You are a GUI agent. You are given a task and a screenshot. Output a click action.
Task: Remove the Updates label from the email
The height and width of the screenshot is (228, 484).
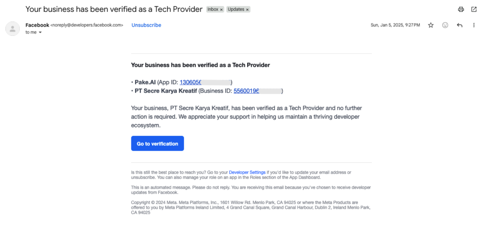pos(247,9)
